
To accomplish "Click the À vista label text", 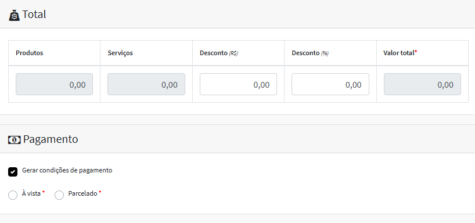I will coord(31,193).
